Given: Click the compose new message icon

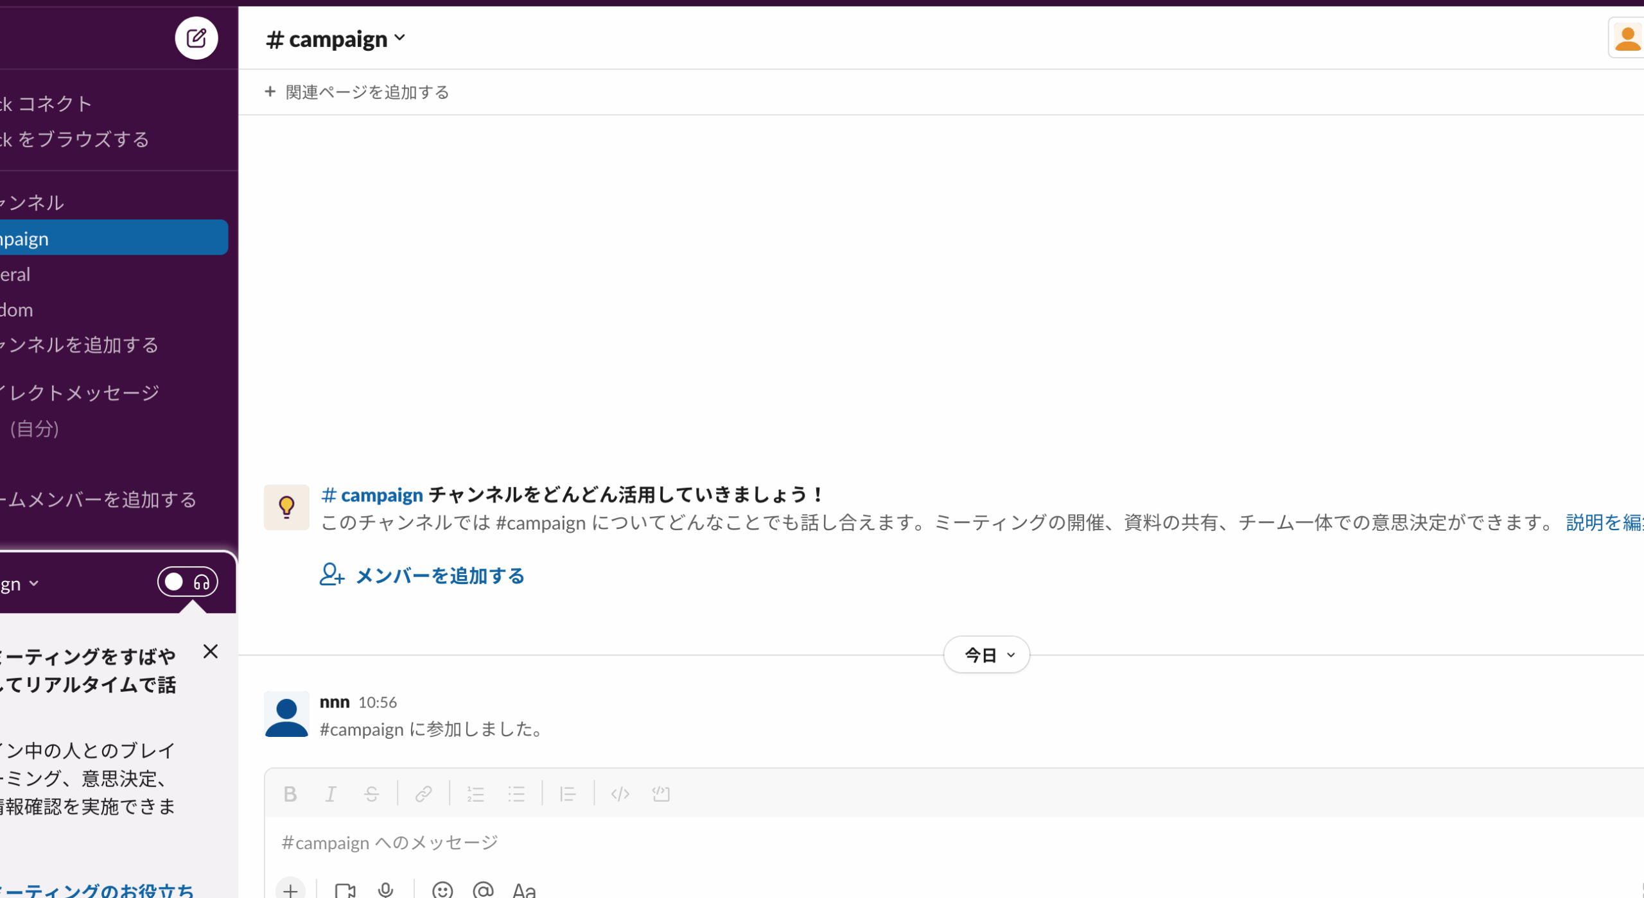Looking at the screenshot, I should (196, 38).
